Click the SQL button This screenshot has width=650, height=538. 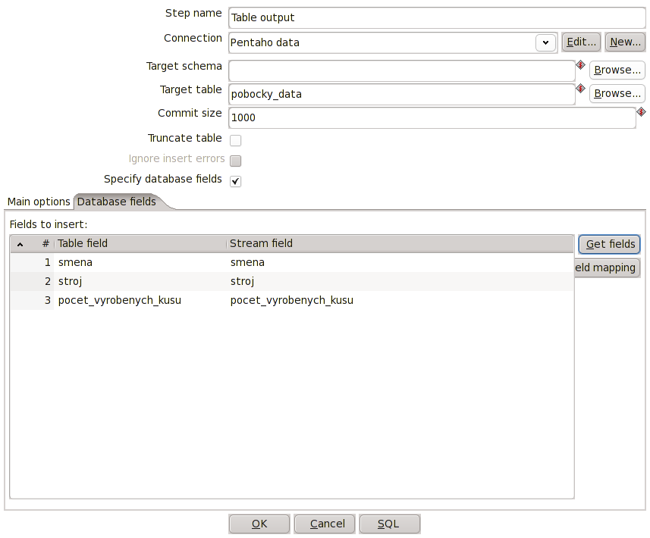coord(389,524)
